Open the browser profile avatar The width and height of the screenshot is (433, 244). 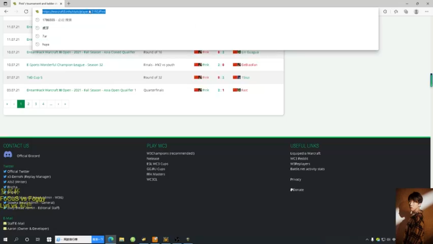[x=416, y=11]
